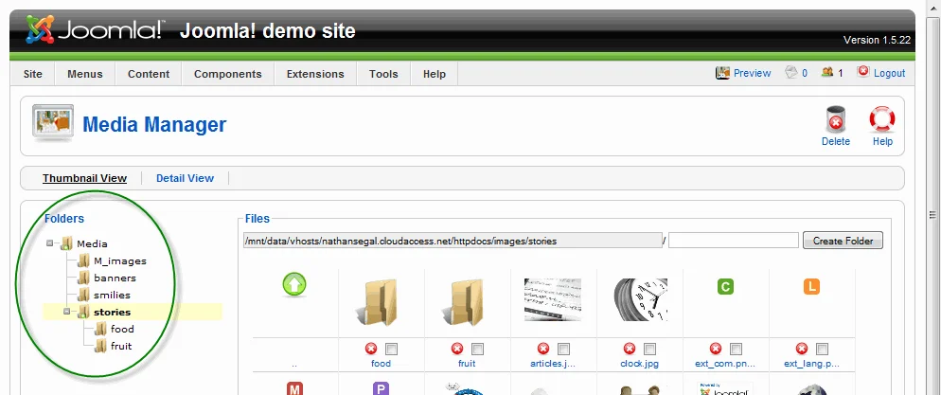This screenshot has width=941, height=395.
Task: Open the clock.jpg file link
Action: (x=640, y=363)
